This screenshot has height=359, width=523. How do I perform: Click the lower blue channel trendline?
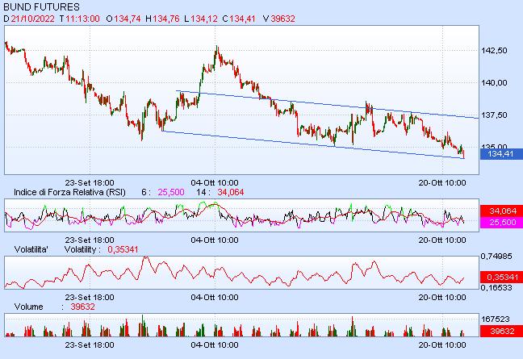pyautogui.click(x=313, y=145)
